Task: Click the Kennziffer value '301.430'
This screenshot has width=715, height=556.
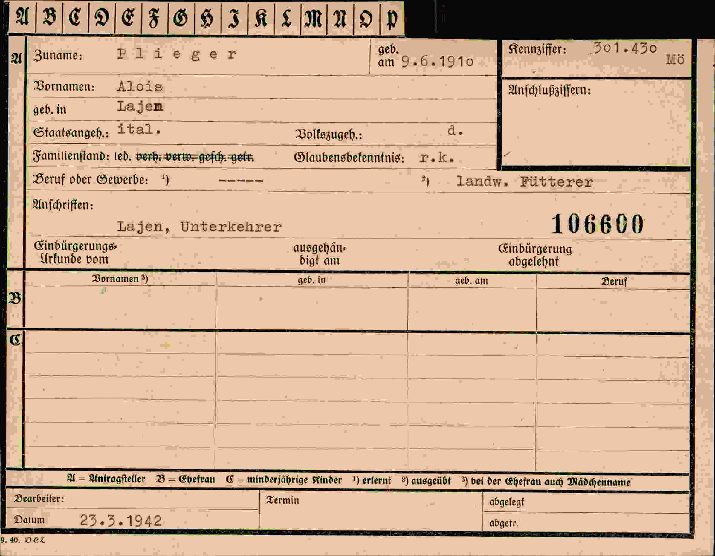Action: click(x=625, y=48)
